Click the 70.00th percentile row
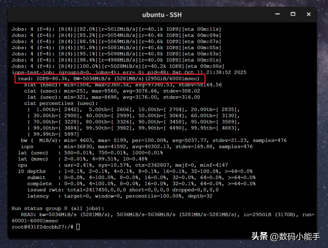 [x=133, y=122]
